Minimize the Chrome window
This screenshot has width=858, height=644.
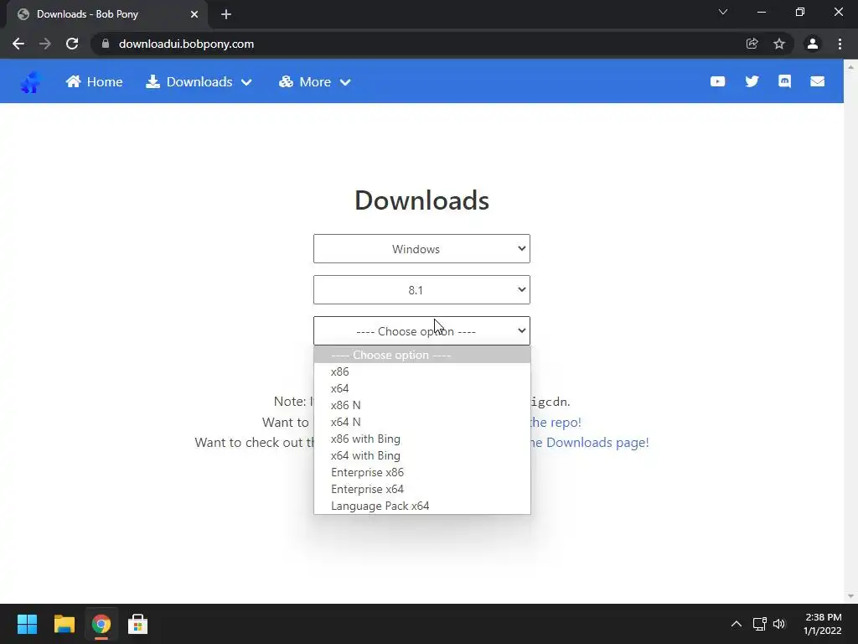pos(761,12)
